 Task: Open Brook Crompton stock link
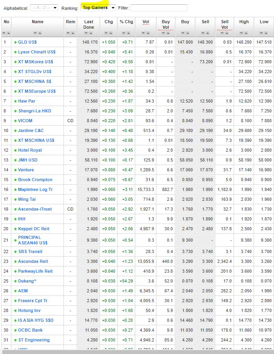tap(35, 180)
